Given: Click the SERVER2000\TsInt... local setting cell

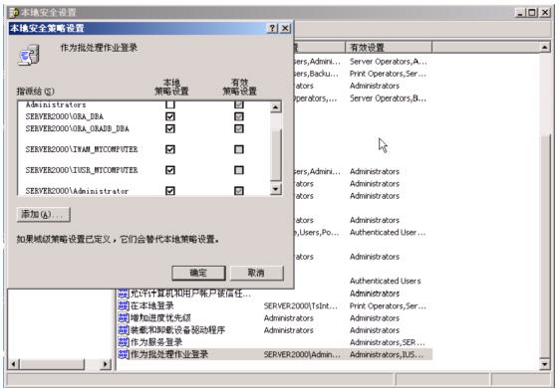Looking at the screenshot, I should click(x=301, y=305).
